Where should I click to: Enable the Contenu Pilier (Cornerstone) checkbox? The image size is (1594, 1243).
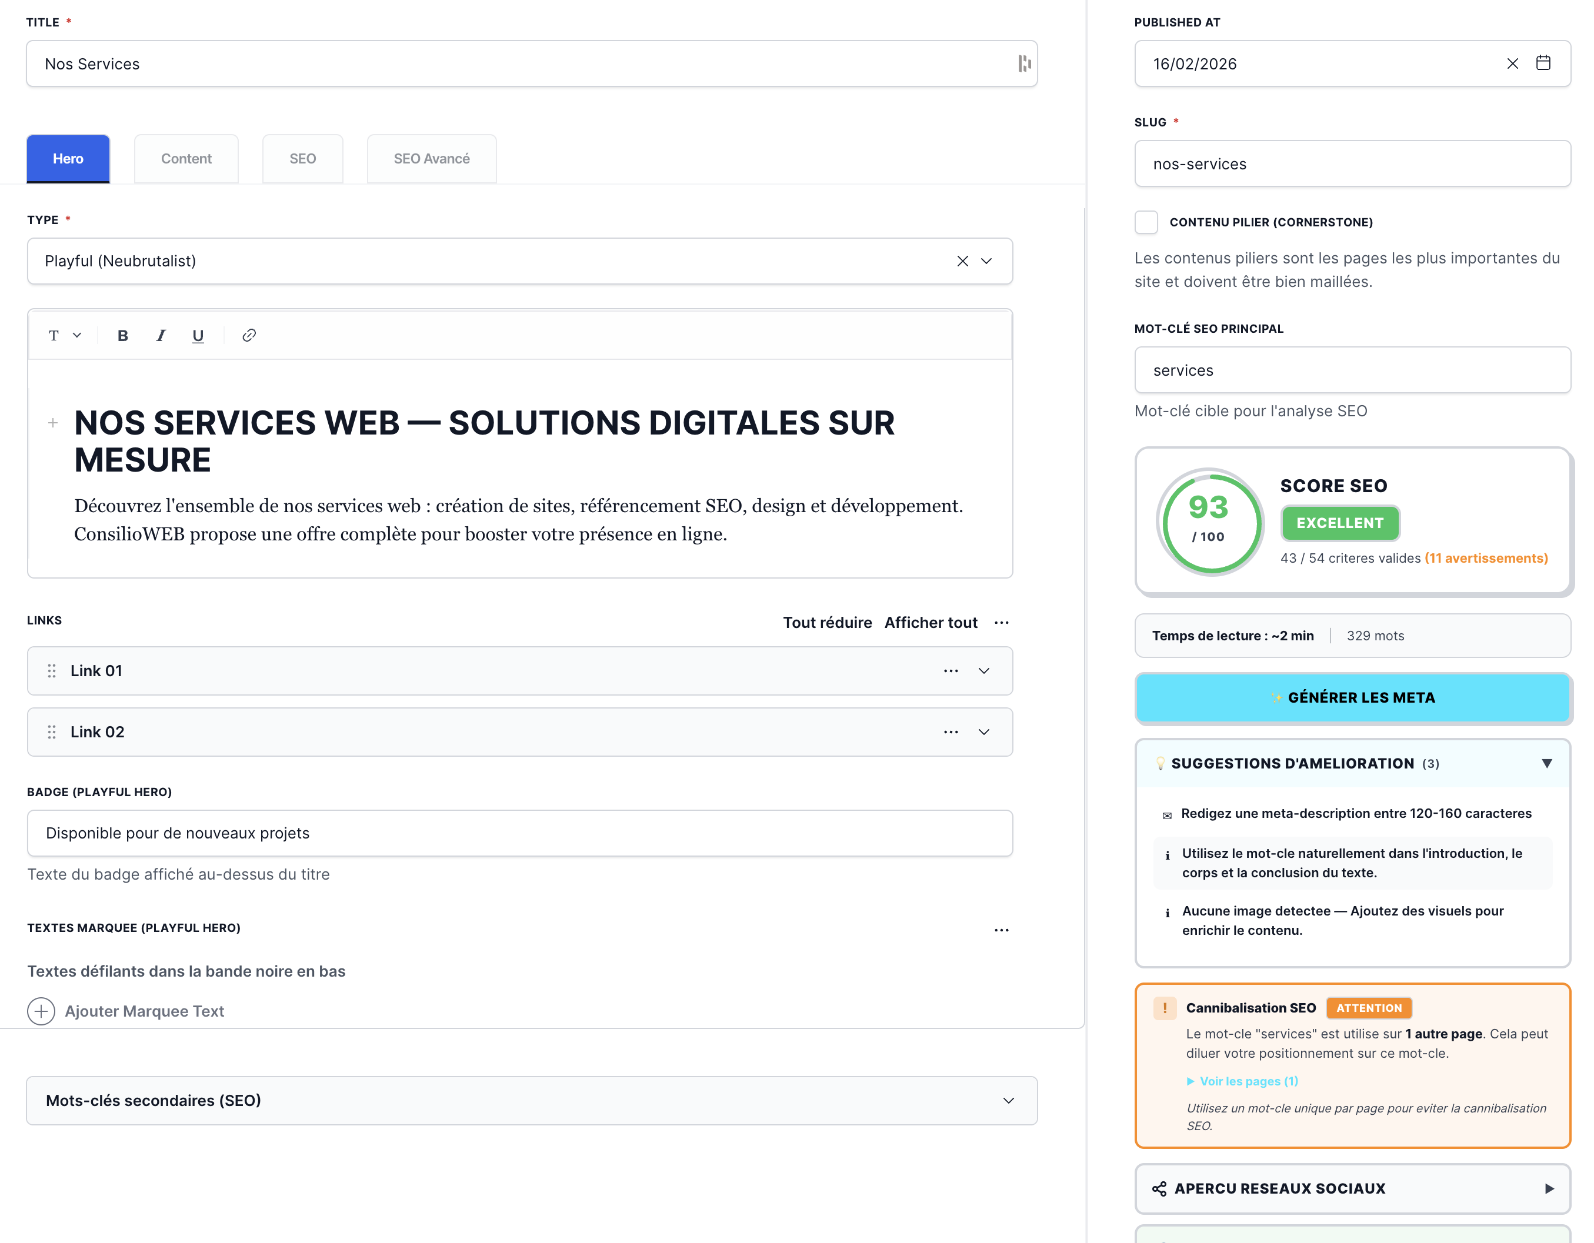pyautogui.click(x=1146, y=222)
